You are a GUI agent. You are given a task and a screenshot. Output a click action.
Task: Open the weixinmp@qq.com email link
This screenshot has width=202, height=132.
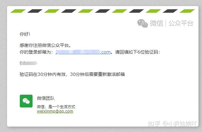tap(55, 111)
